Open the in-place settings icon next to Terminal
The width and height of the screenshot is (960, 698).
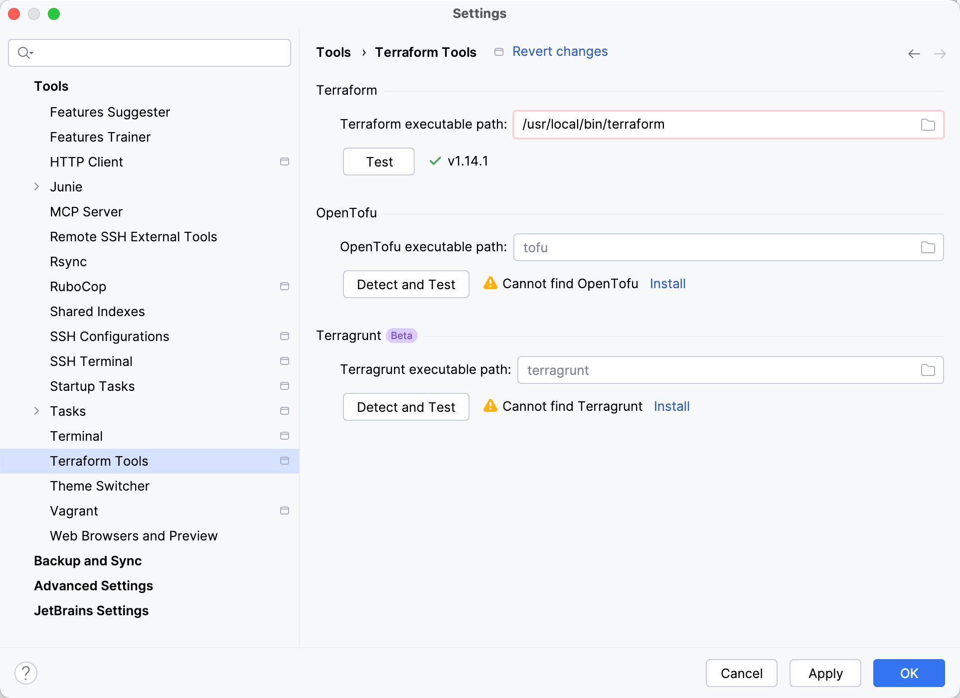(x=285, y=436)
